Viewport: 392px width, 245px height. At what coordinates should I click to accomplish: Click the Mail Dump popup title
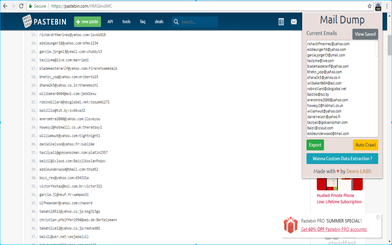(x=342, y=20)
